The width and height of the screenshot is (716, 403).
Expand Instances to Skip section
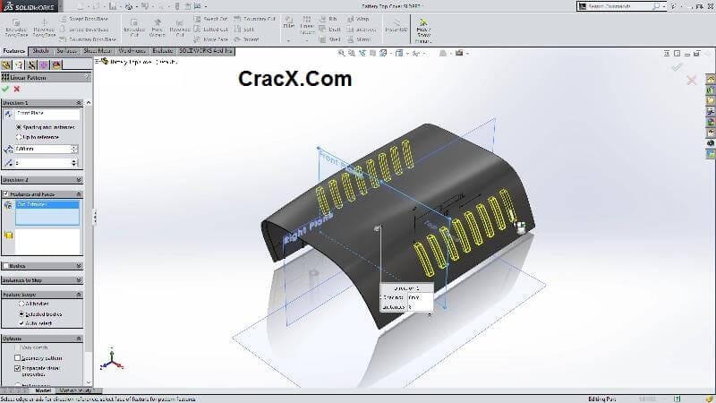pyautogui.click(x=79, y=280)
